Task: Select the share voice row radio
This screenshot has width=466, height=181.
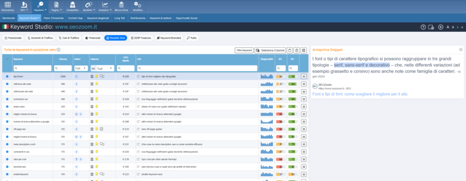Action: point(7,106)
